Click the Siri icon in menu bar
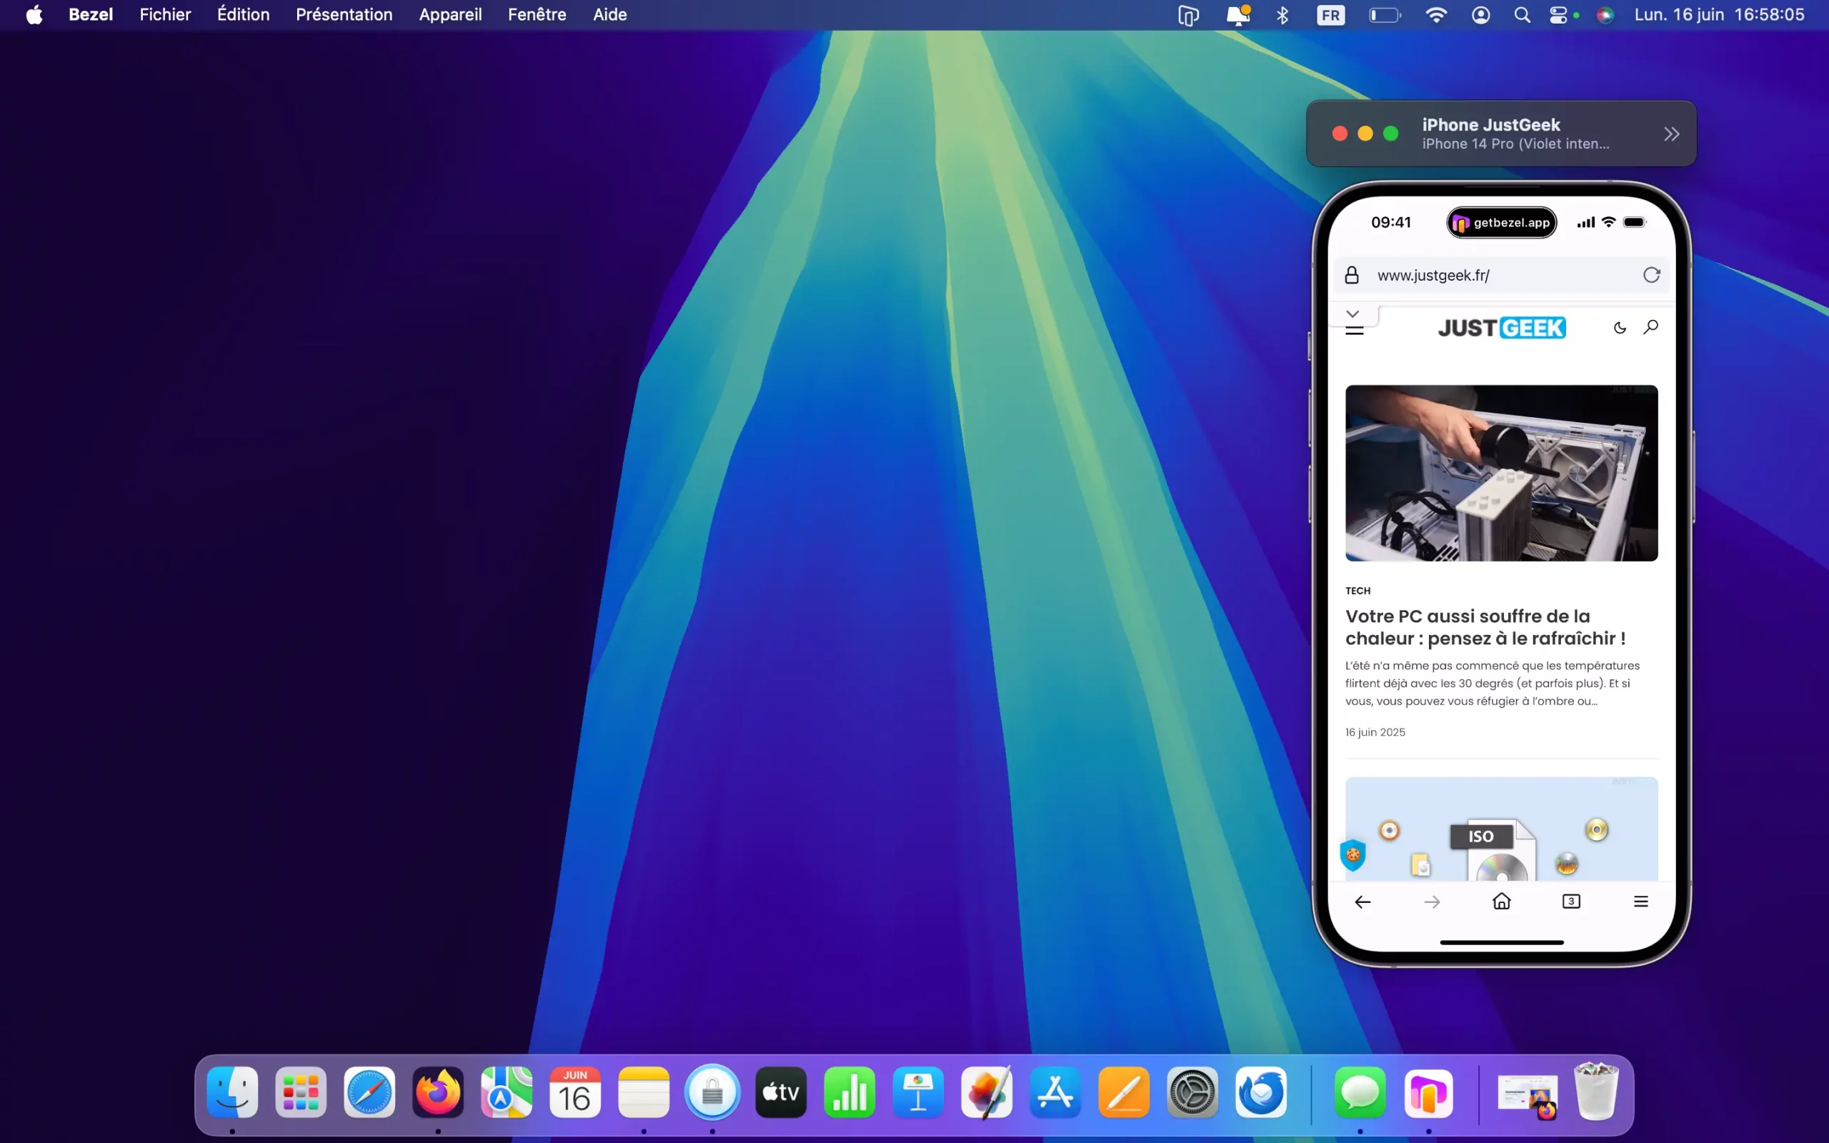1829x1143 pixels. [1605, 15]
